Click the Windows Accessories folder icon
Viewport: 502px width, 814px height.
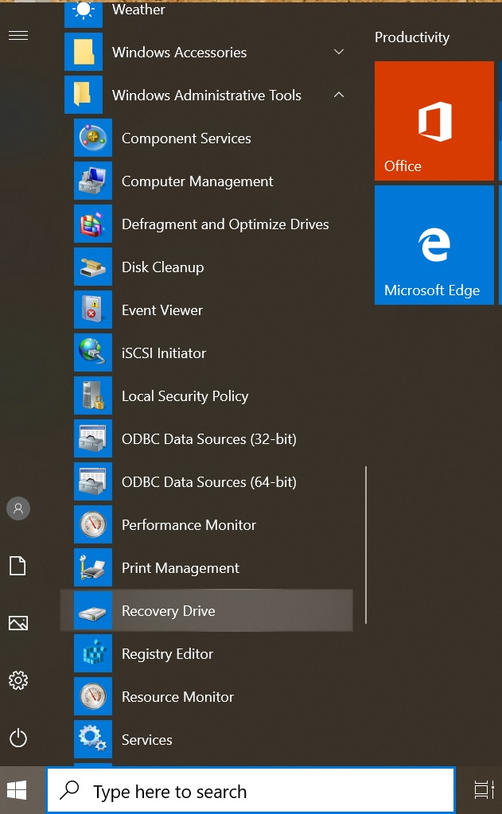(x=83, y=52)
